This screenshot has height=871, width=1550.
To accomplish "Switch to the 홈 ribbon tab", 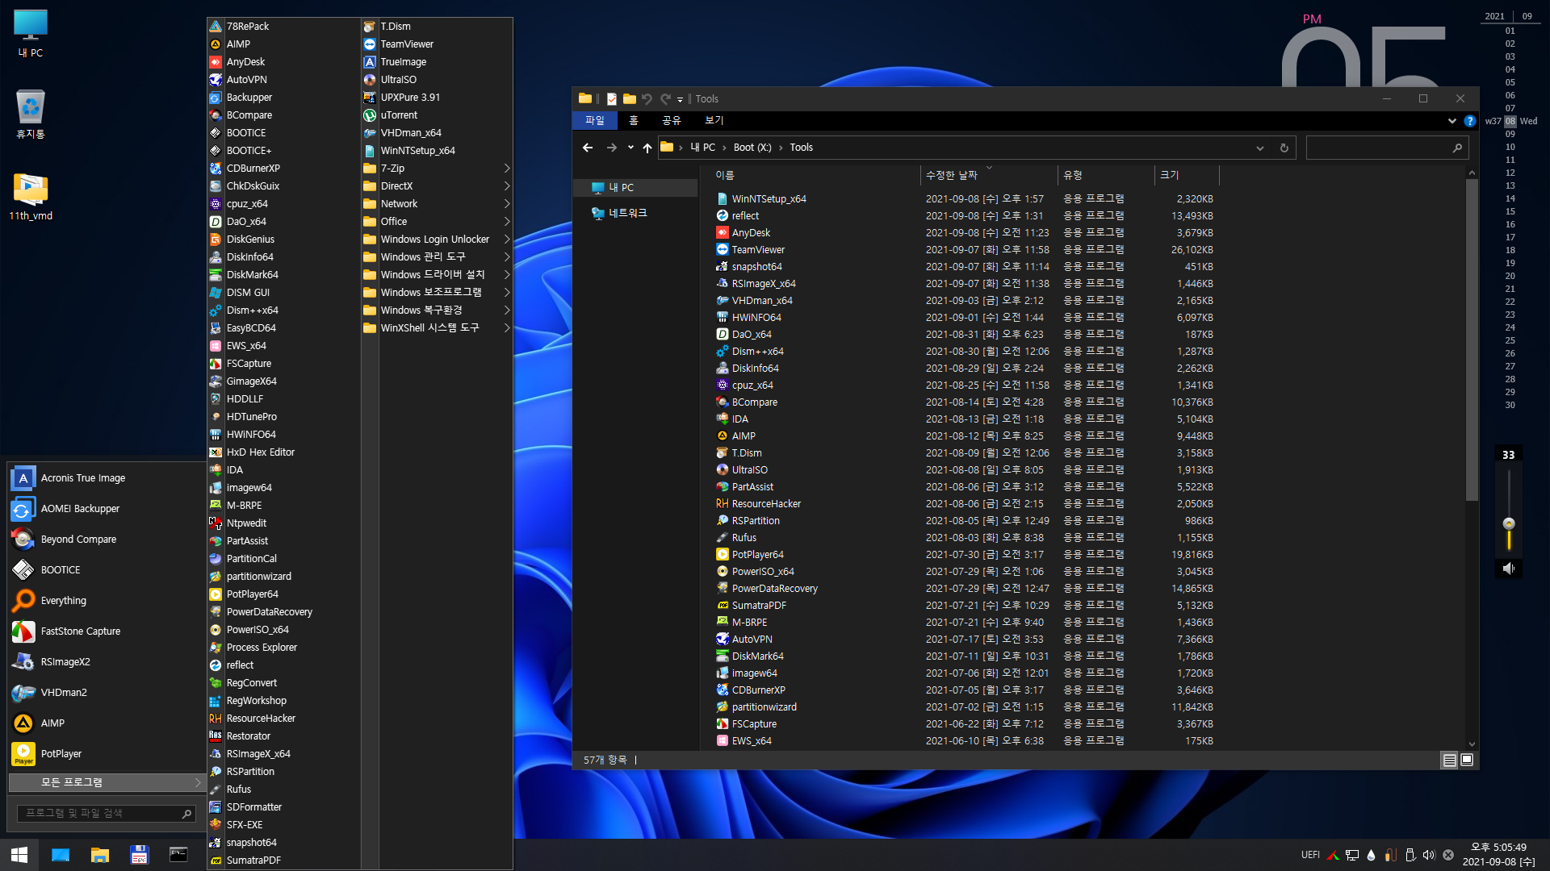I will pyautogui.click(x=634, y=121).
